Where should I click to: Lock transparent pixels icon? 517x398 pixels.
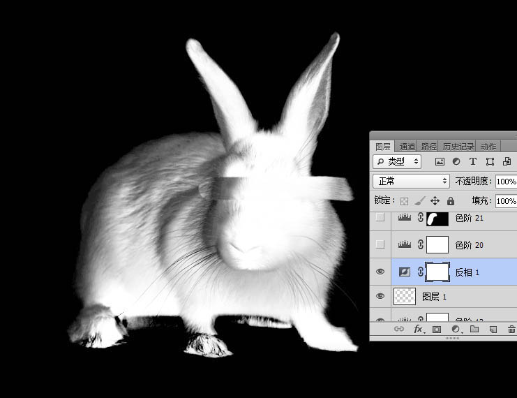click(x=404, y=201)
